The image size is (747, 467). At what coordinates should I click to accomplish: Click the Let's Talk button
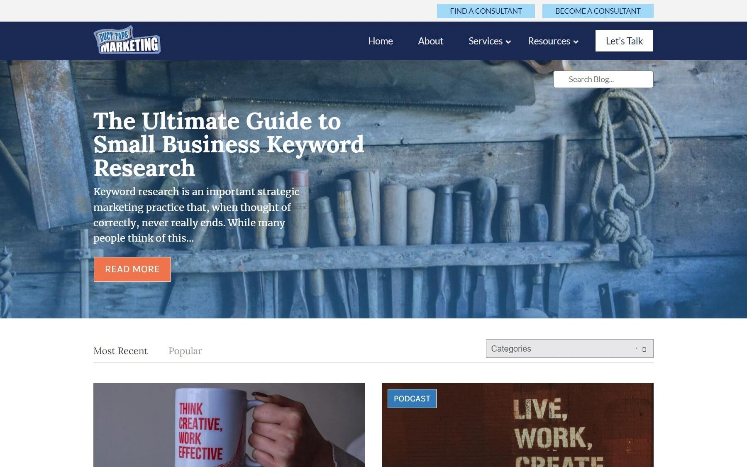tap(624, 41)
